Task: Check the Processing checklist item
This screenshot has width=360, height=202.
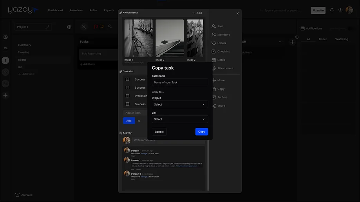Action: [127, 96]
